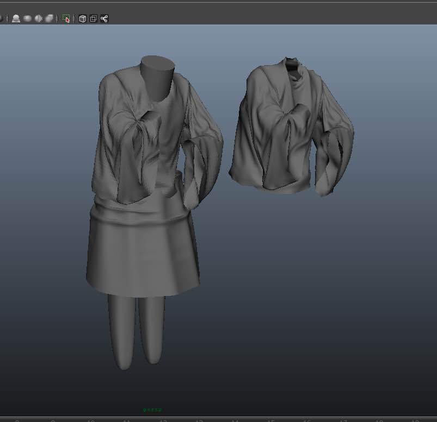Toggle X-Ray active components icon

[x=94, y=18]
